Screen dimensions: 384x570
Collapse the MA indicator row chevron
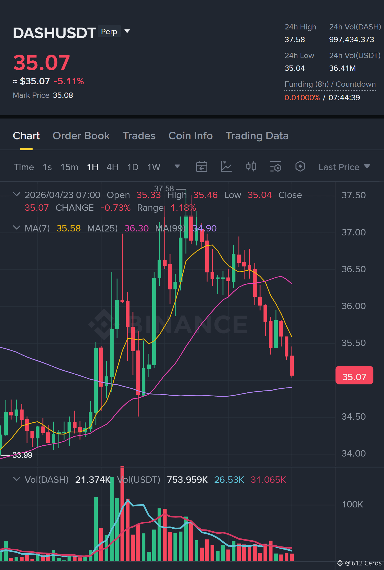coord(17,228)
